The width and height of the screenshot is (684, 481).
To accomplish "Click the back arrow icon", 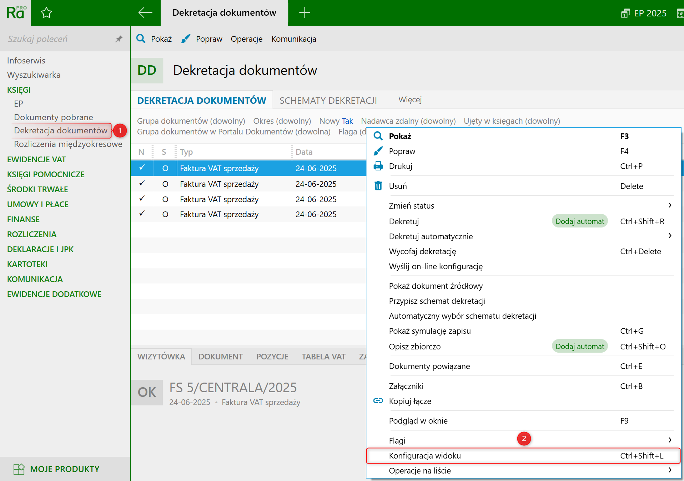I will point(145,13).
